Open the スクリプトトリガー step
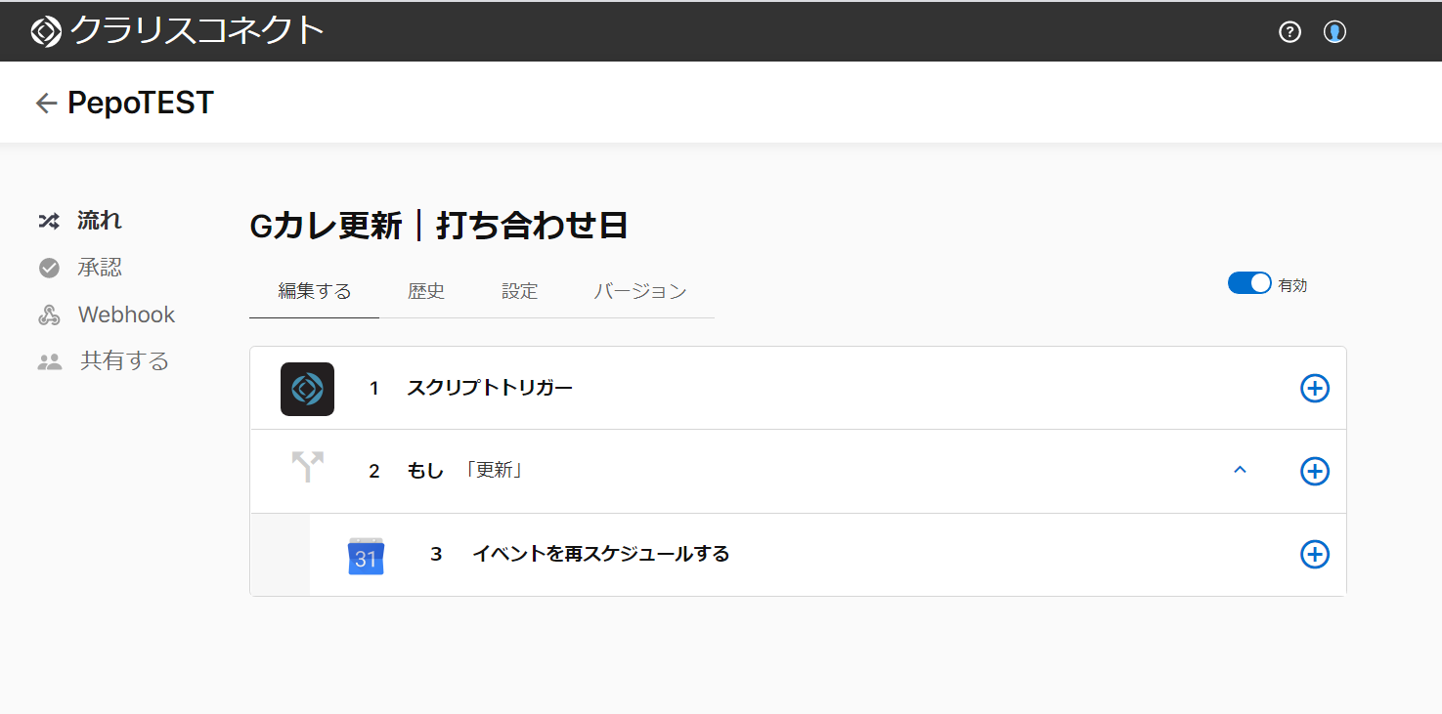Screen dimensions: 1442x714 (798, 389)
